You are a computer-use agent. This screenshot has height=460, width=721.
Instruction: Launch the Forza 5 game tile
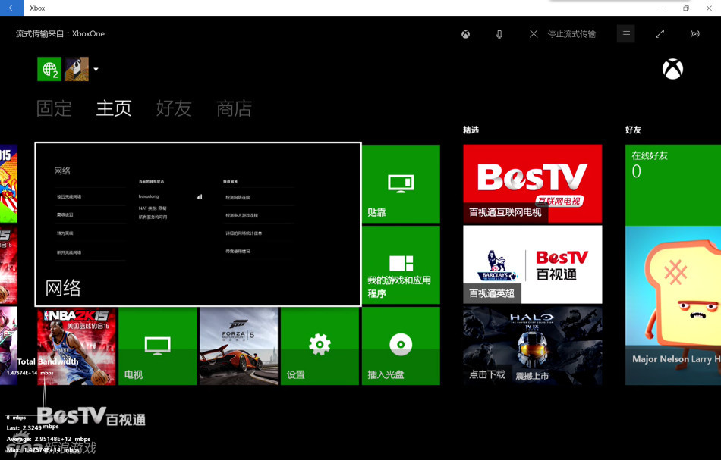tap(238, 346)
